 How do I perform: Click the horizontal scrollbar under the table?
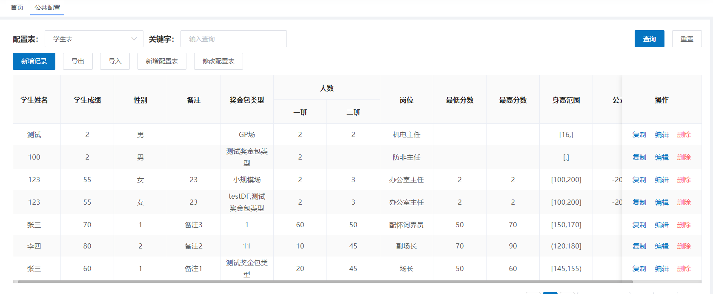point(325,282)
